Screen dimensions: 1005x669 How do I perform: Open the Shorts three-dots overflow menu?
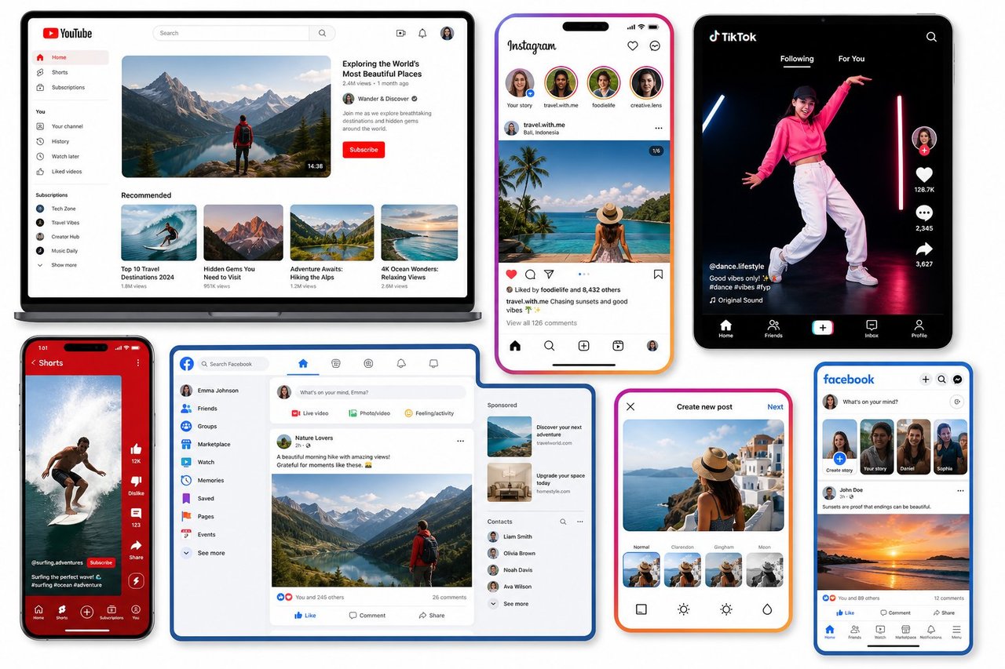click(x=137, y=363)
